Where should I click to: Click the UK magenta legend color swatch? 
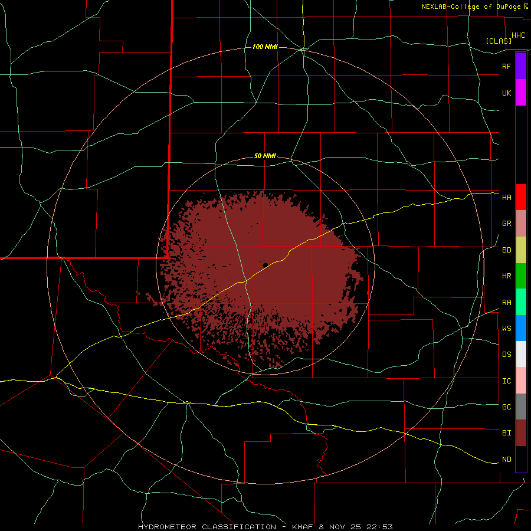point(521,93)
